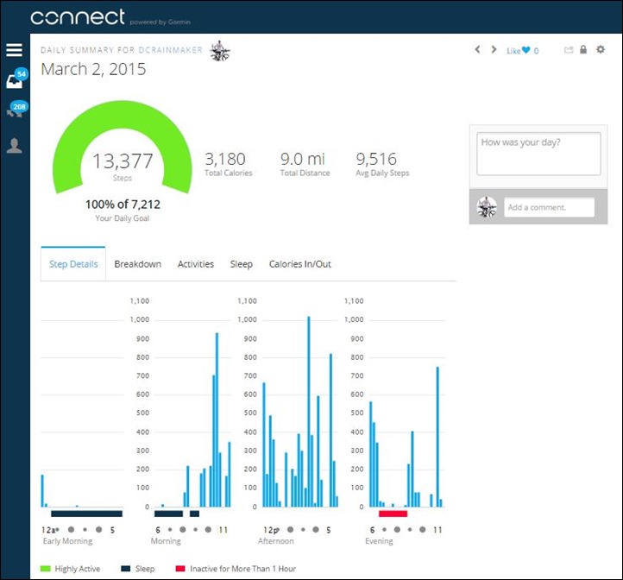The height and width of the screenshot is (580, 623).
Task: Click the 'Add a comment' field
Action: tap(549, 207)
